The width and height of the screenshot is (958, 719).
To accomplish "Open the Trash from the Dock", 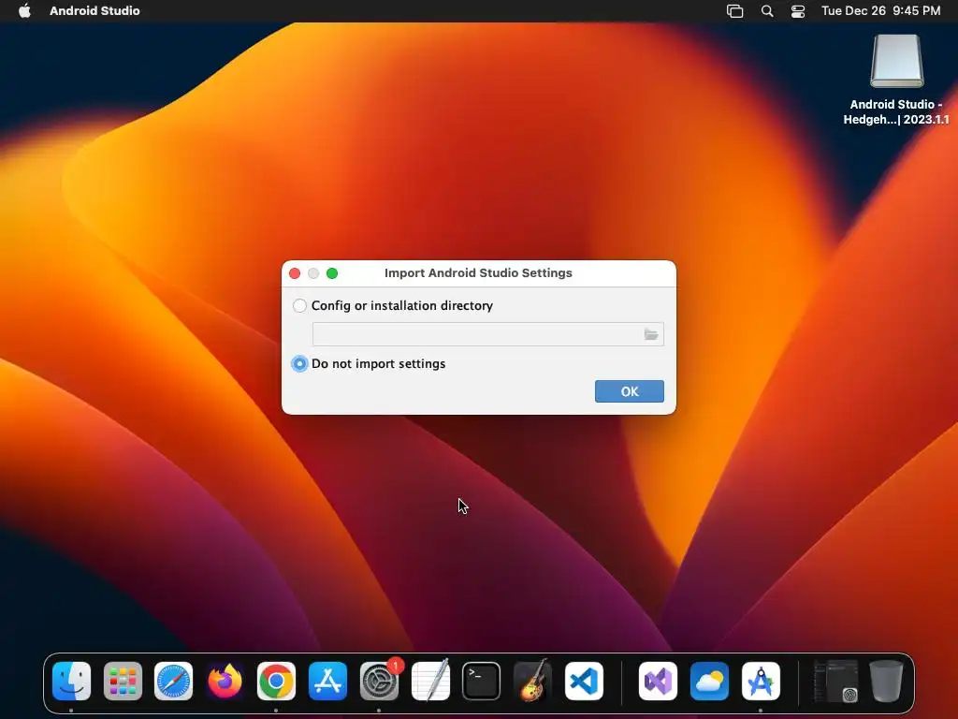I will 887,682.
